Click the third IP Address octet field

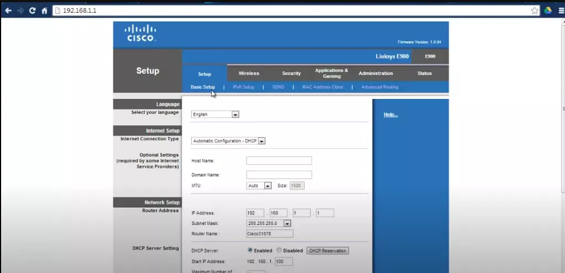pyautogui.click(x=301, y=213)
